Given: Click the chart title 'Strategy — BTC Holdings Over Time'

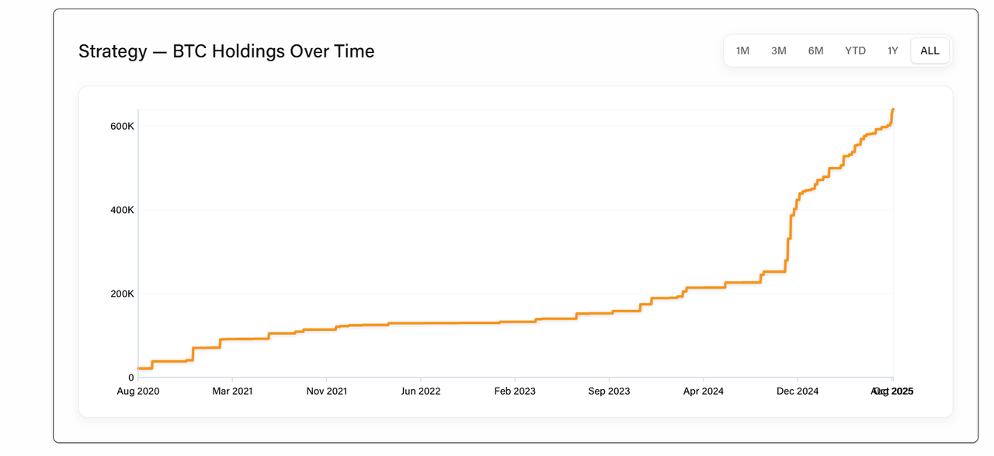Looking at the screenshot, I should (227, 51).
